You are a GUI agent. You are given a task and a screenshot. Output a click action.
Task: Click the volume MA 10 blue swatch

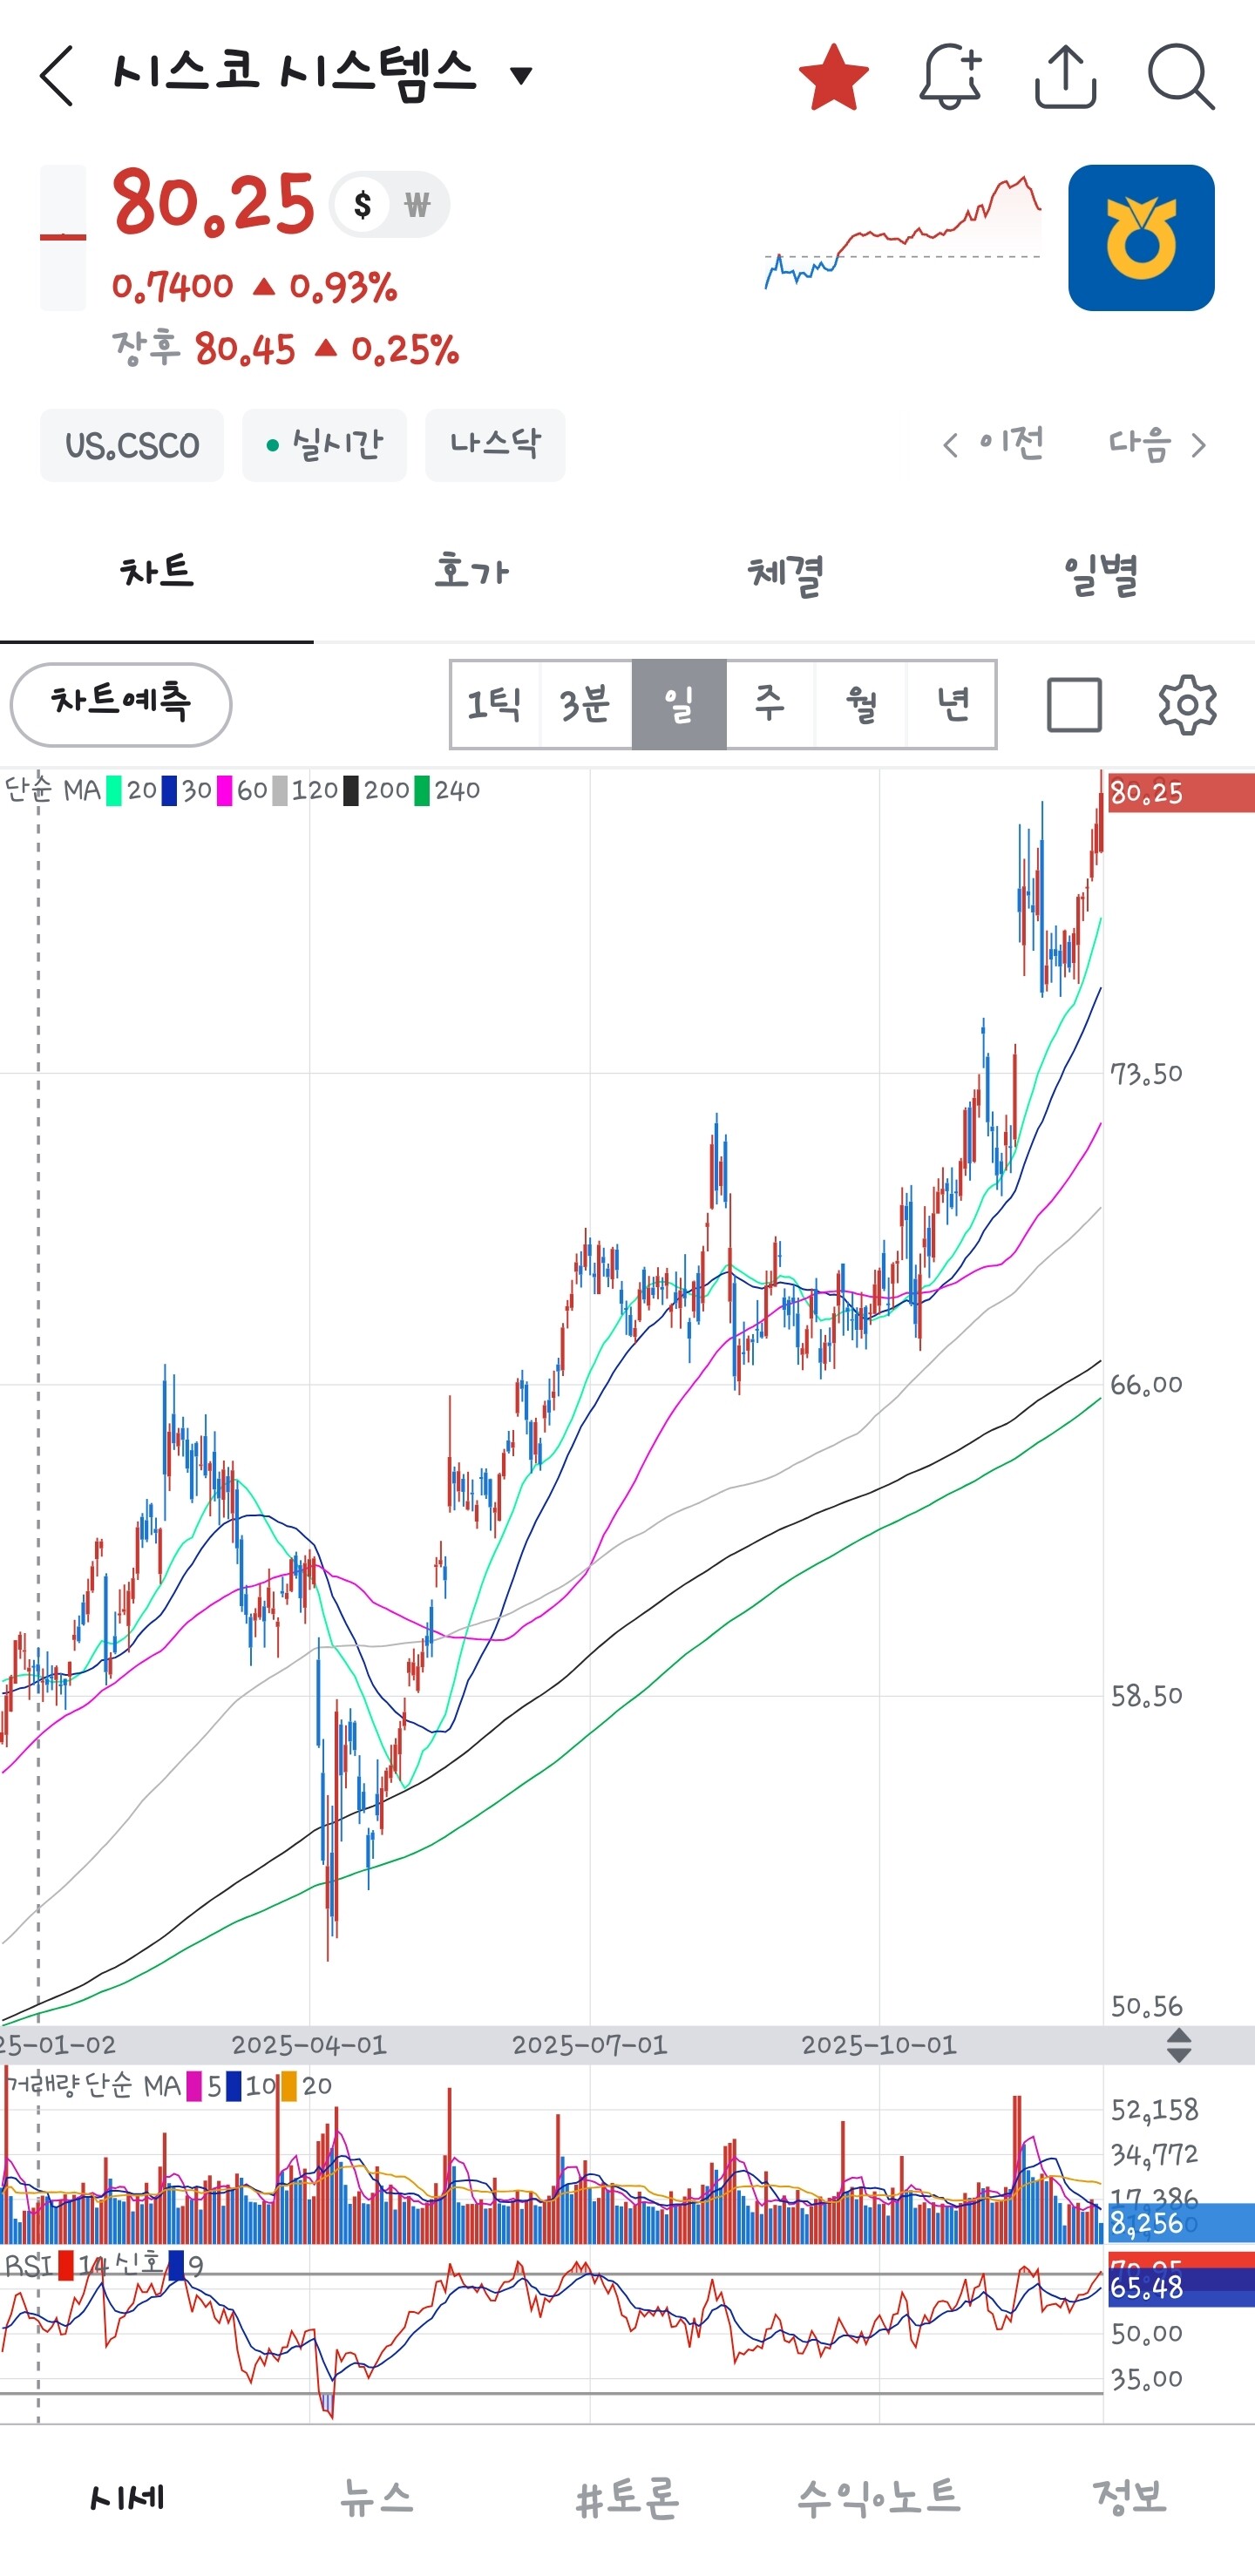pyautogui.click(x=234, y=2087)
